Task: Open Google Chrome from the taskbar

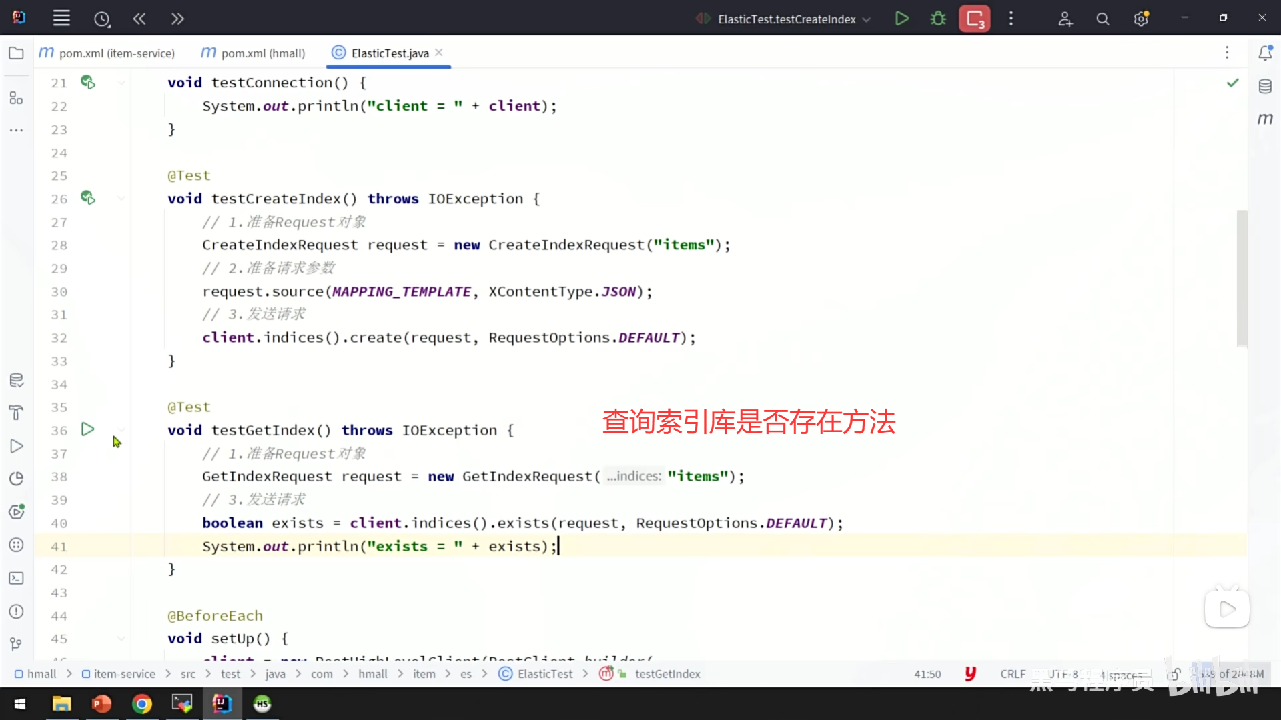Action: 141,704
